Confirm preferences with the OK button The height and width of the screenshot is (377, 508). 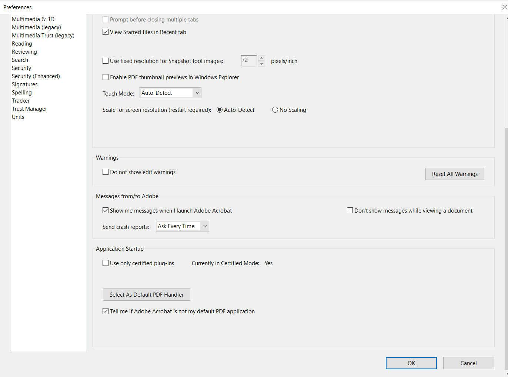411,363
